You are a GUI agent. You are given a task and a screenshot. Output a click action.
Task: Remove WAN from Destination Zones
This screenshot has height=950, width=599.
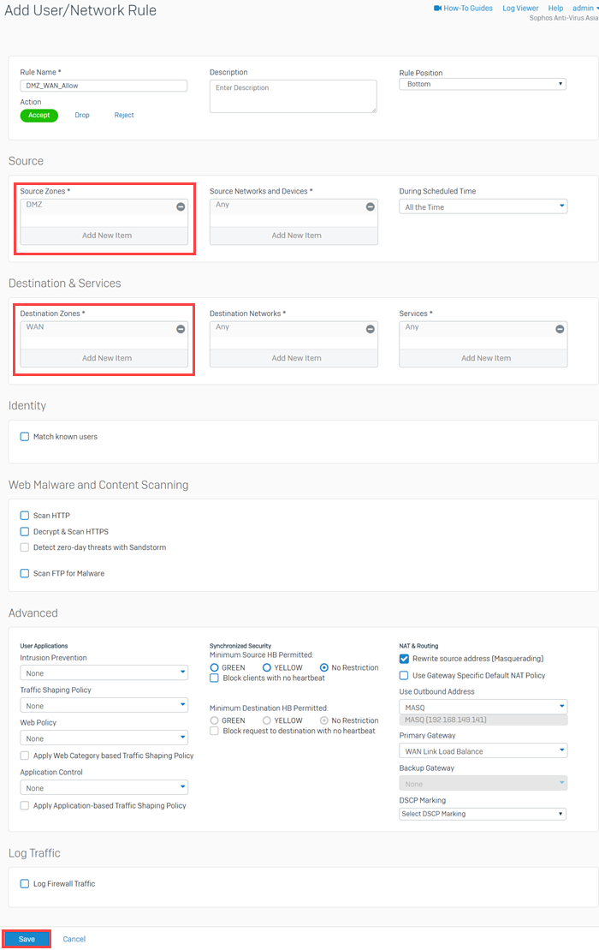click(180, 328)
